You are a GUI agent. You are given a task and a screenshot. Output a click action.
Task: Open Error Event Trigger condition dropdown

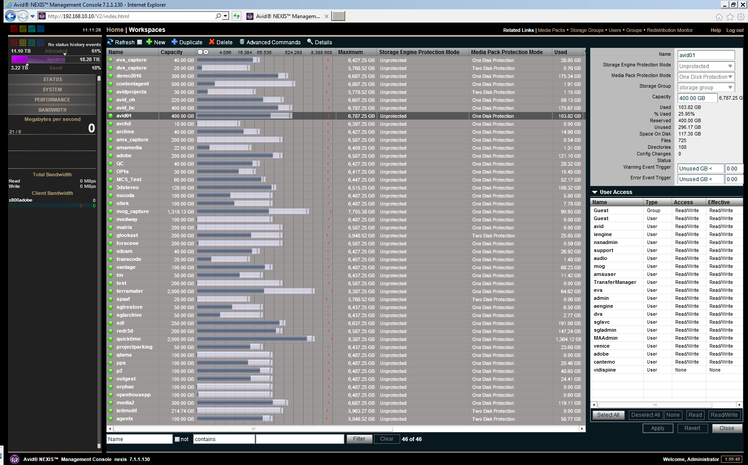[x=701, y=179]
